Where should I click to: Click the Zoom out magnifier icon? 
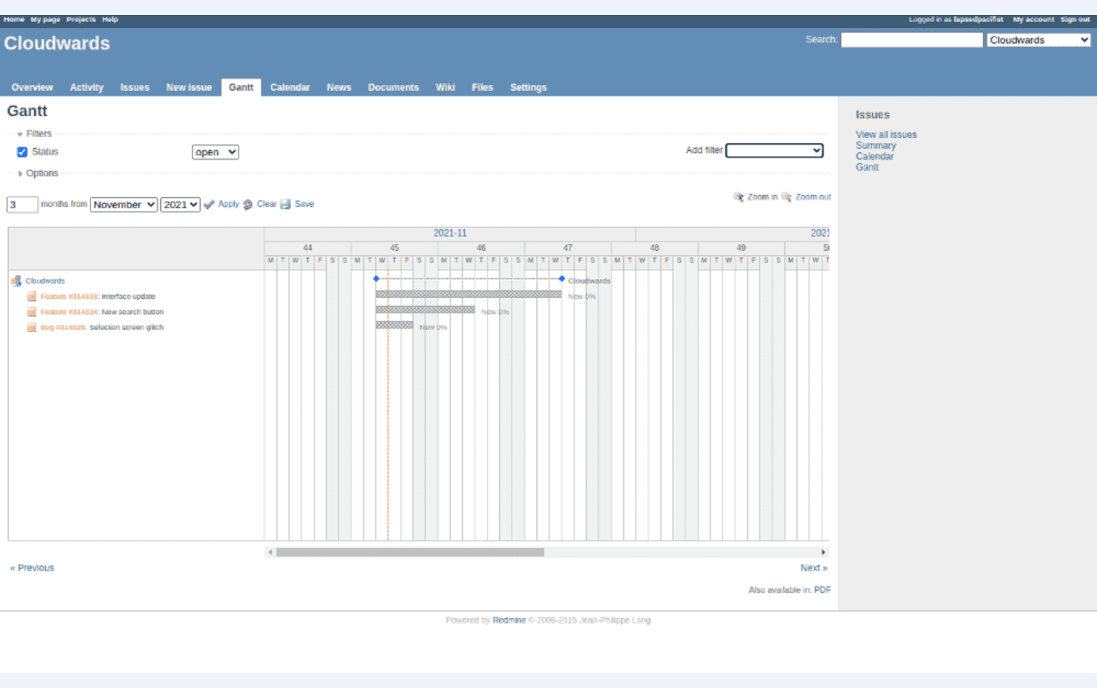[787, 197]
